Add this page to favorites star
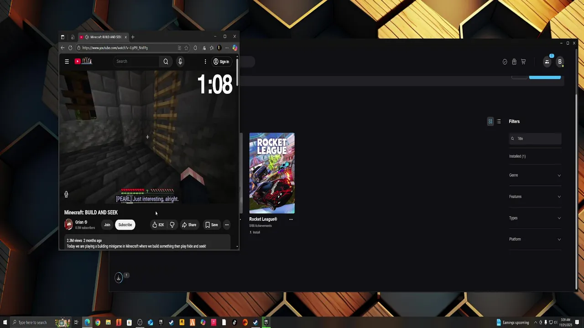The height and width of the screenshot is (328, 584). (x=186, y=48)
